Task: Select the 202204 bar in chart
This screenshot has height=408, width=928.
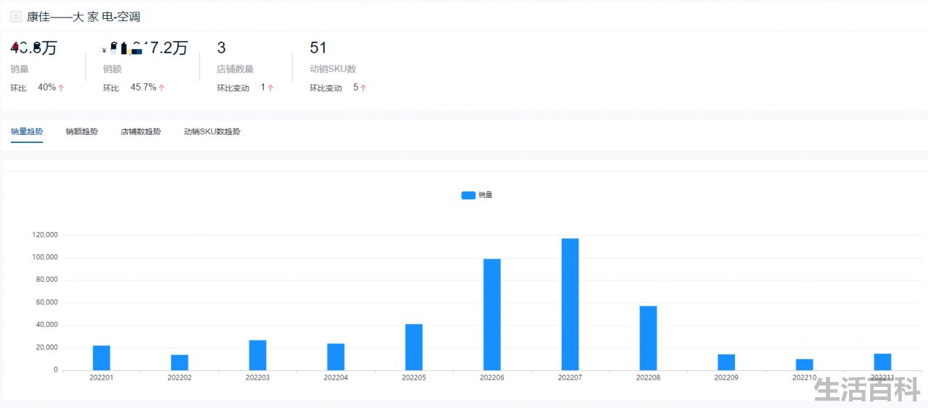Action: pyautogui.click(x=336, y=357)
